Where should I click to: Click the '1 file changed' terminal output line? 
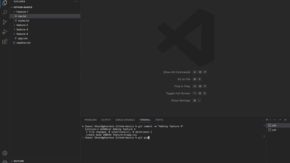(119, 132)
